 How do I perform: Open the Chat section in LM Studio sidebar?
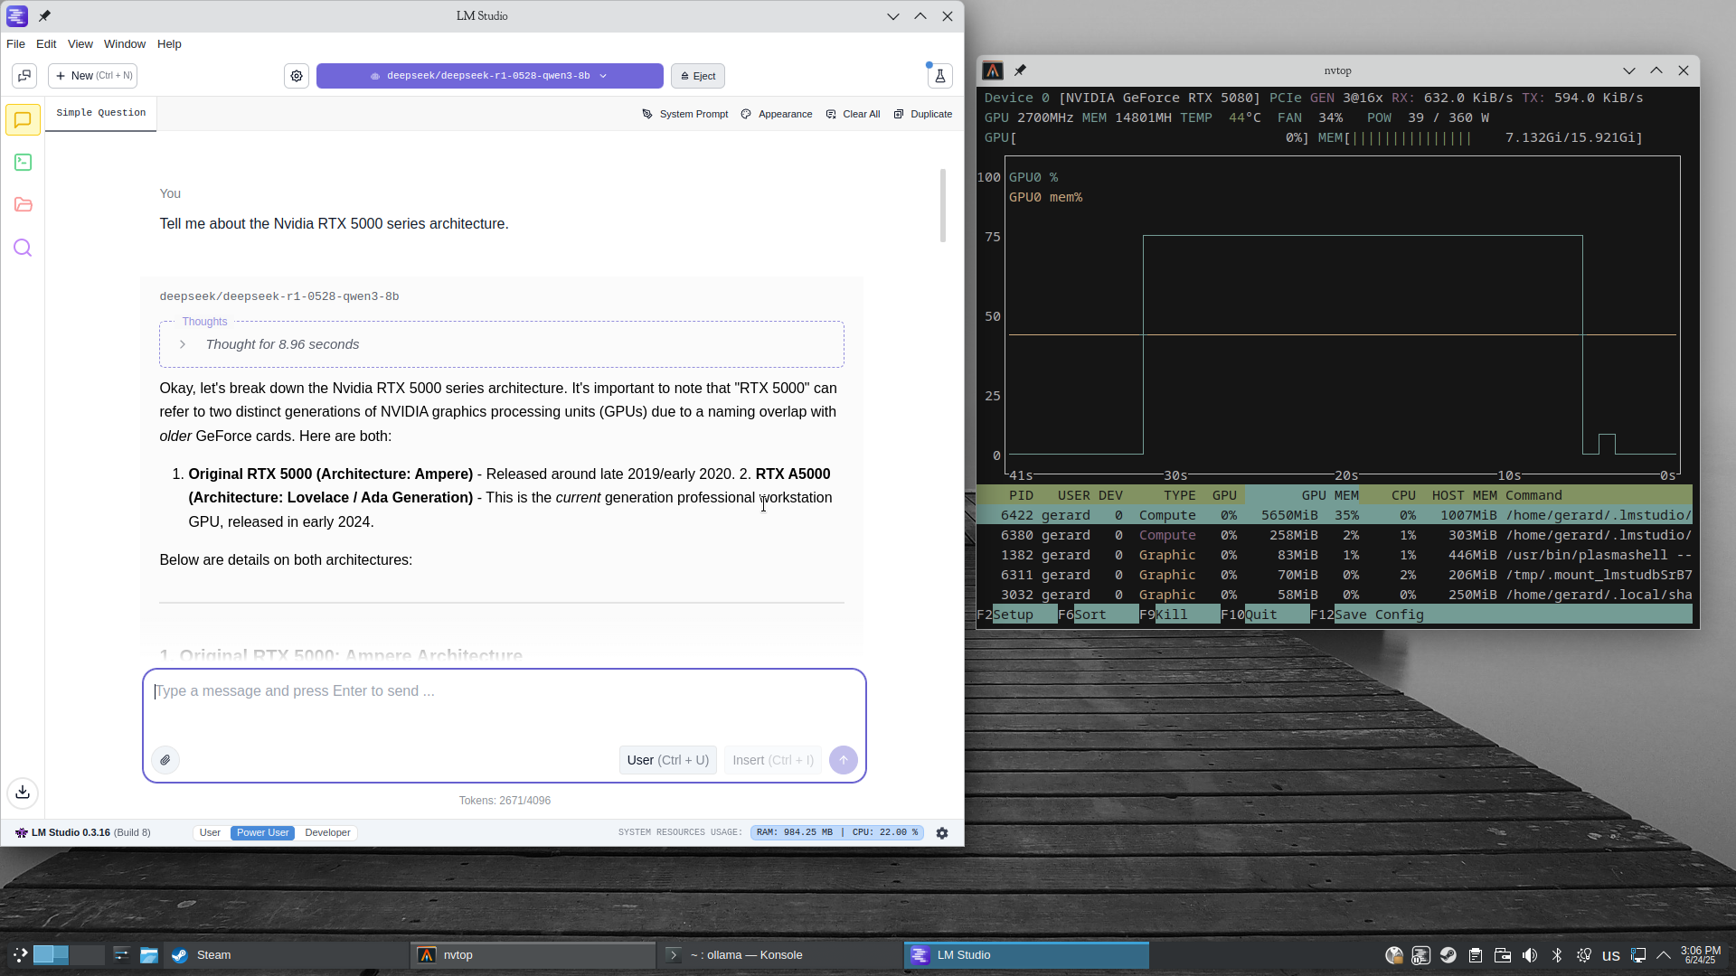[x=23, y=119]
